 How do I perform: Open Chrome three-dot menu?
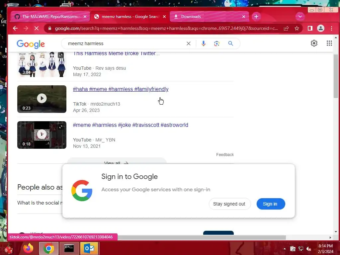pos(332,29)
